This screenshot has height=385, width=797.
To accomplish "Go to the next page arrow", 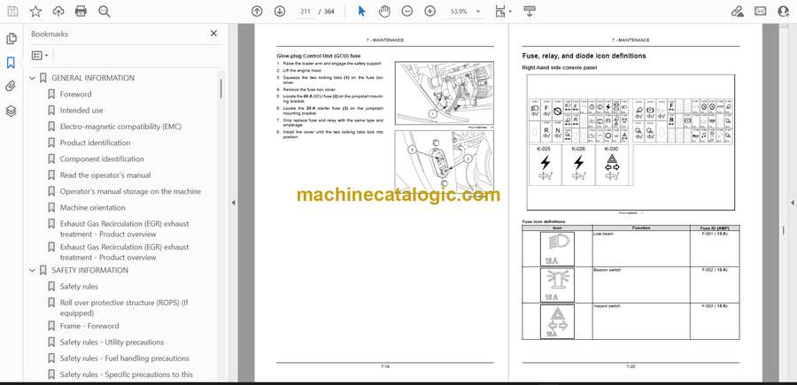I will (280, 12).
